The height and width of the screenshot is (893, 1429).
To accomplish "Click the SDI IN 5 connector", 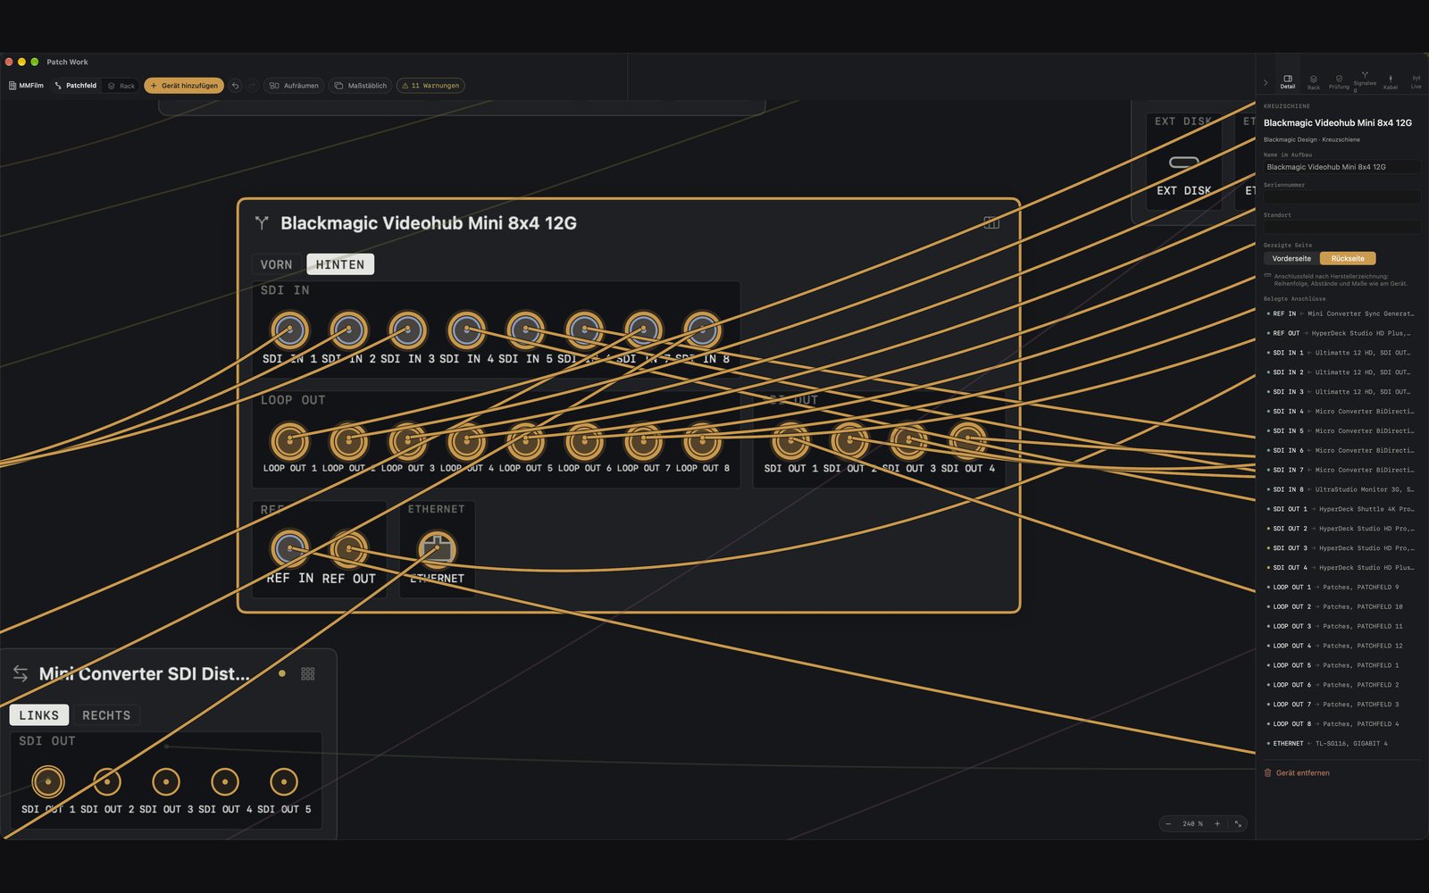I will (x=525, y=330).
